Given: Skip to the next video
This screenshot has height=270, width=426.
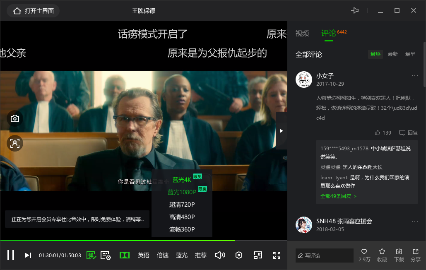Looking at the screenshot, I should [x=28, y=255].
